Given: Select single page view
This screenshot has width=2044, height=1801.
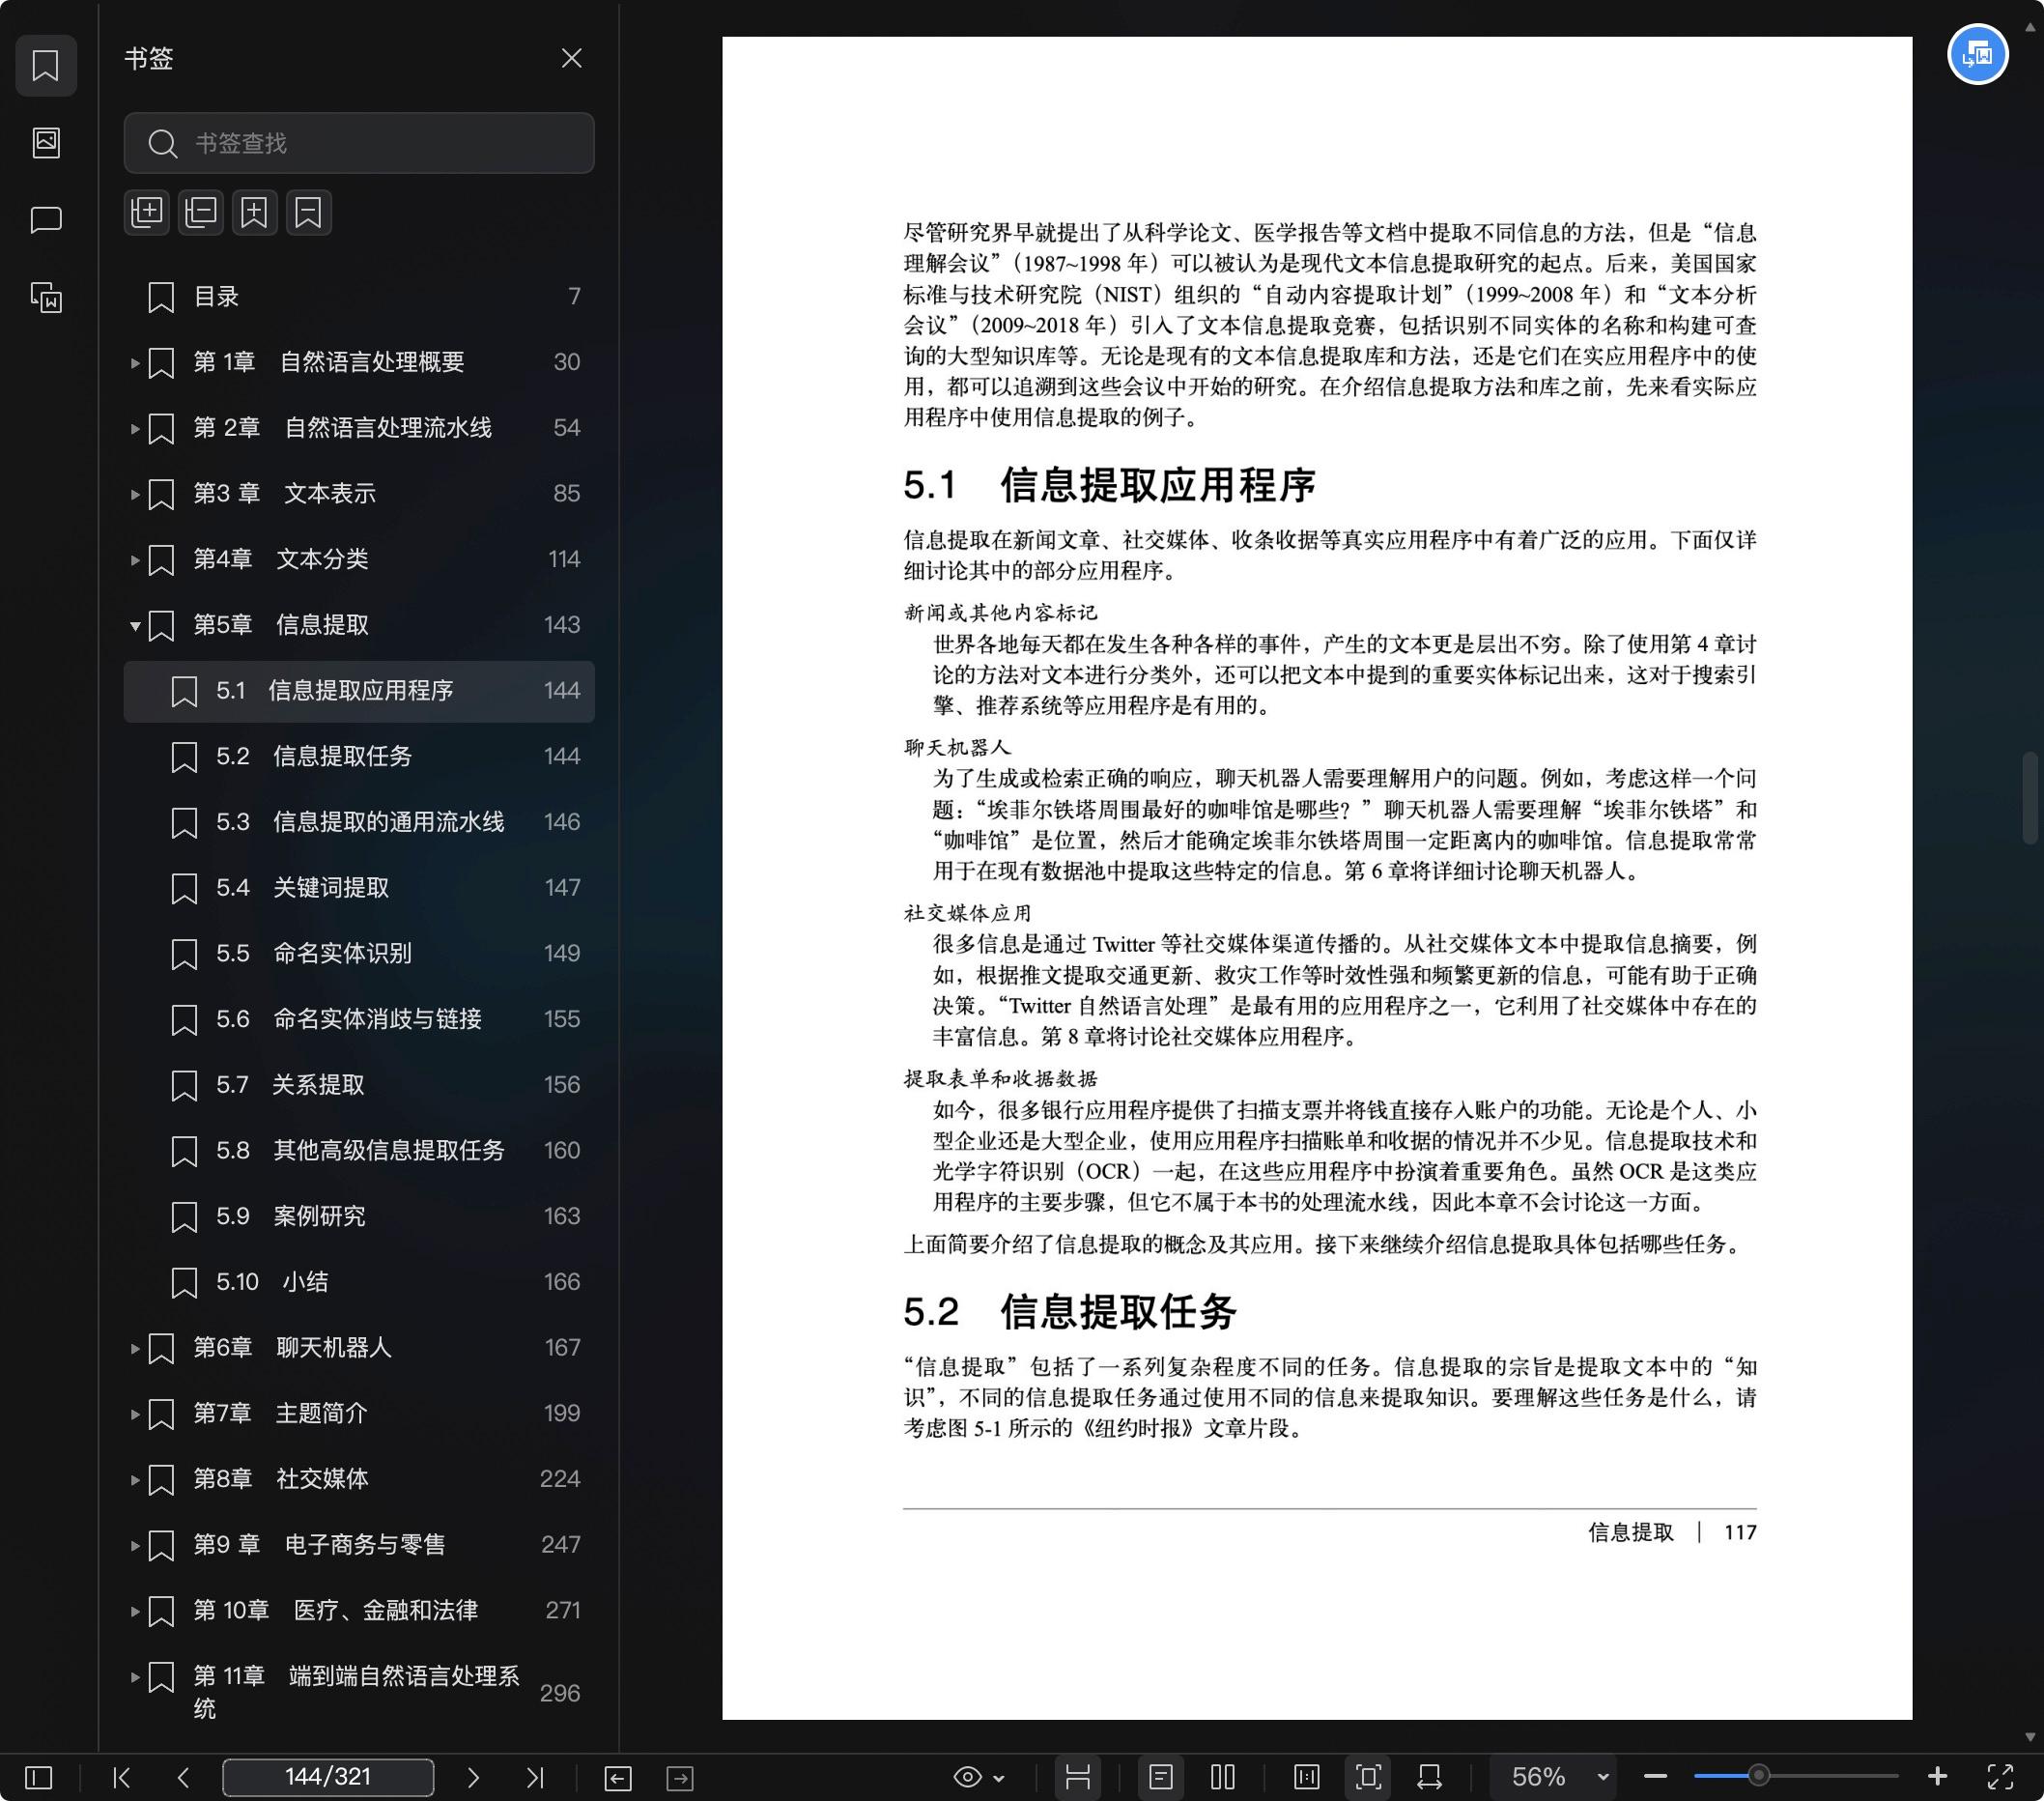Looking at the screenshot, I should 1160,1777.
